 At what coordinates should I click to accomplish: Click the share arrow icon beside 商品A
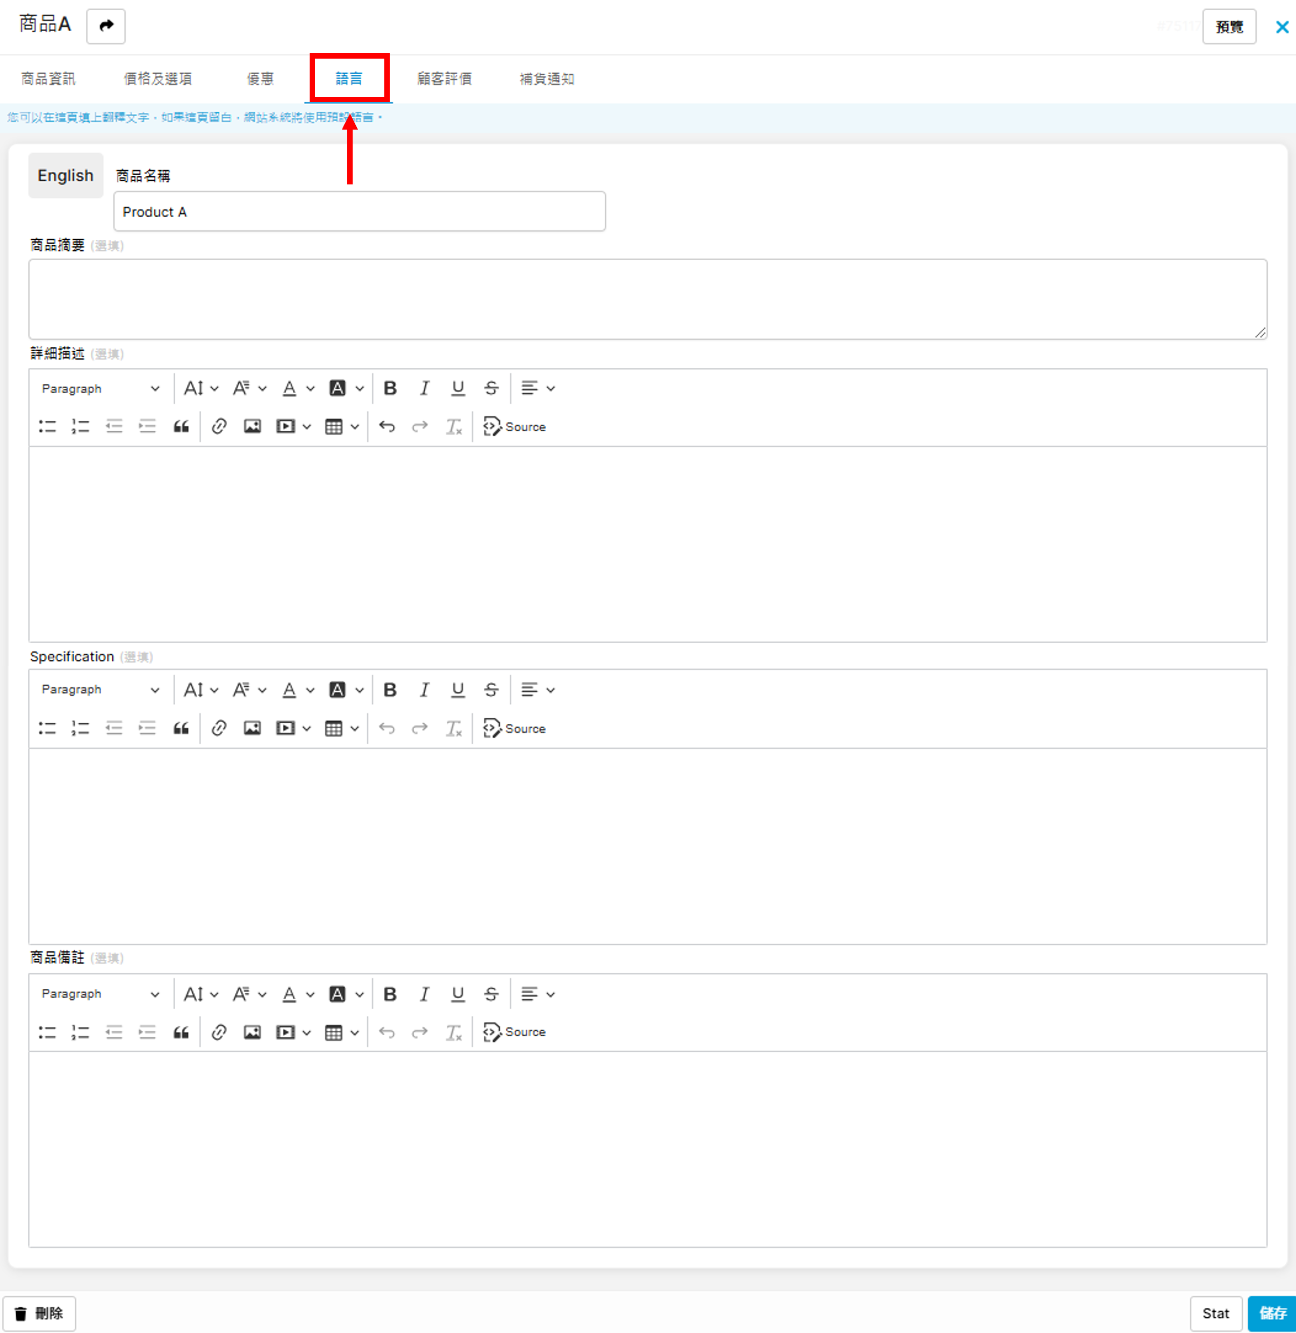click(106, 26)
